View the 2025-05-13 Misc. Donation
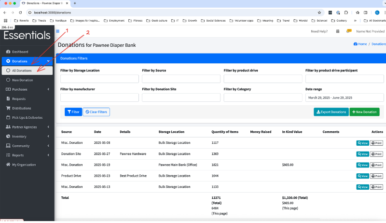This screenshot has height=223, width=386. (x=363, y=187)
